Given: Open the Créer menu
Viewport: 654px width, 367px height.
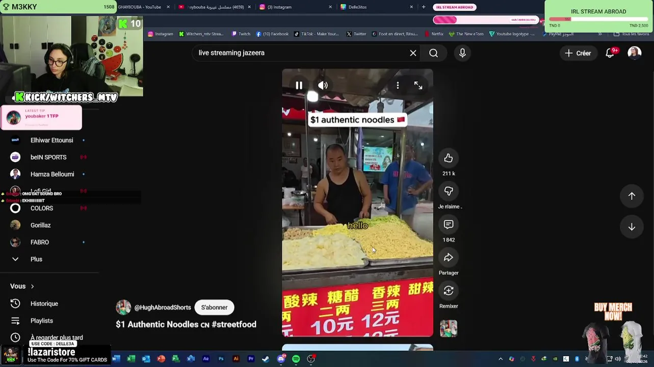Looking at the screenshot, I should (x=578, y=53).
